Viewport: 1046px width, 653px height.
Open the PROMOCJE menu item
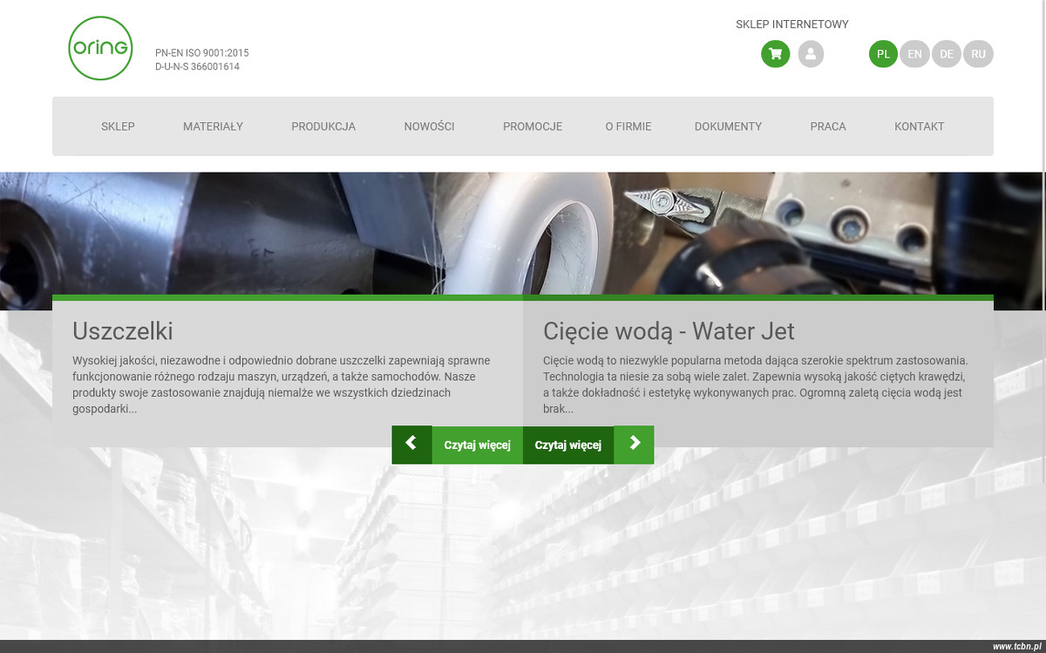click(533, 126)
